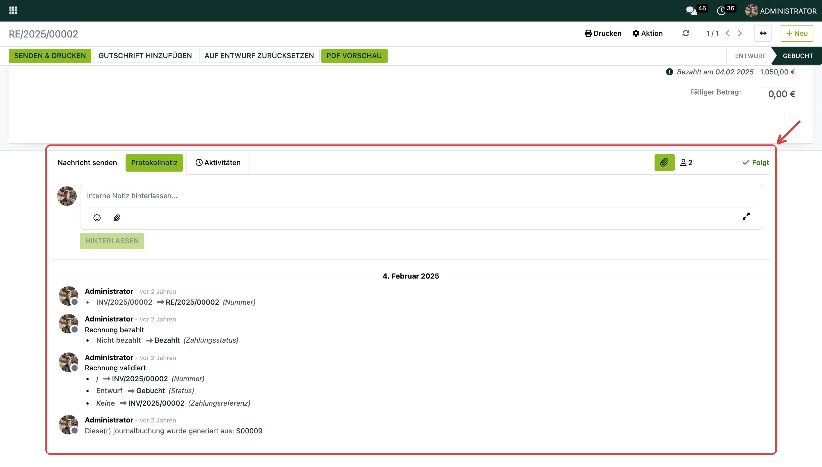Click the avatar on the Rechnung validiert message

68,362
